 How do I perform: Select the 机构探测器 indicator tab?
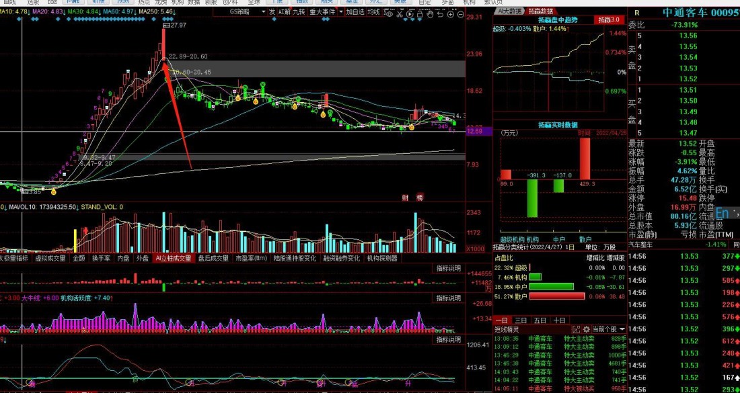[x=382, y=258]
